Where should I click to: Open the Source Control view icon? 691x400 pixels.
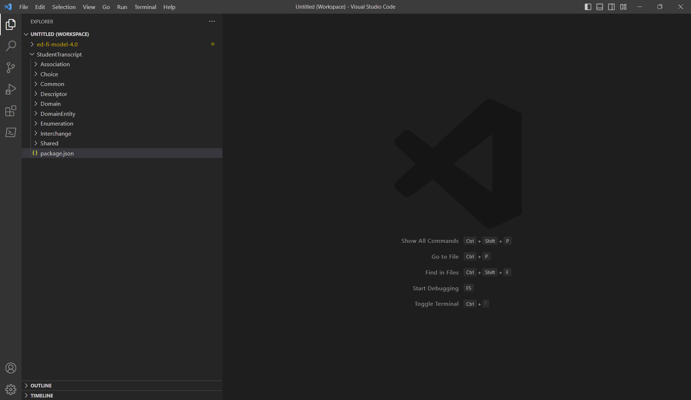pos(11,68)
